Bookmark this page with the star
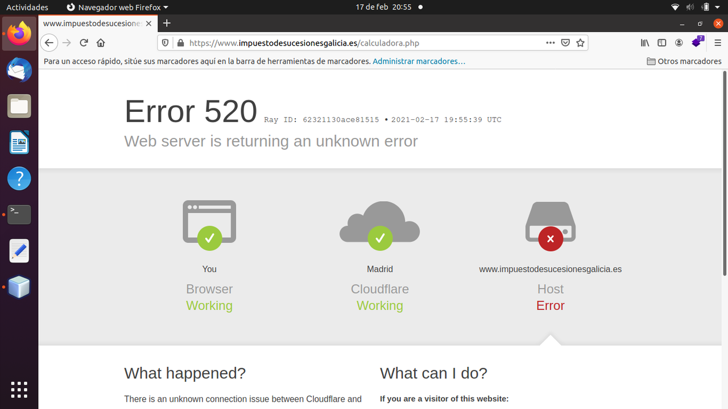 580,43
